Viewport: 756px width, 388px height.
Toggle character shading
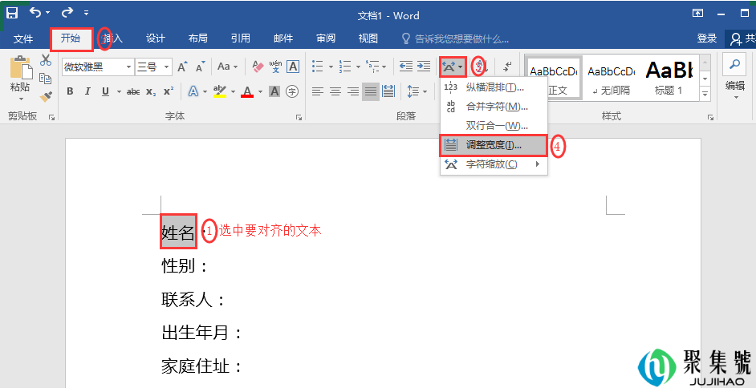tap(274, 91)
